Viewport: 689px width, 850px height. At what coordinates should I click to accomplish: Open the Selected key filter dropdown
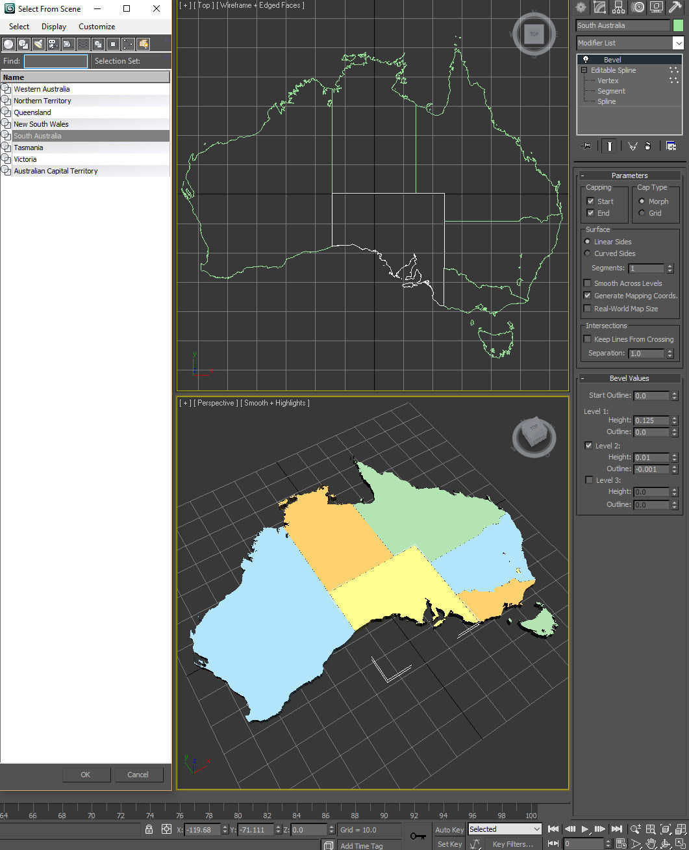505,829
